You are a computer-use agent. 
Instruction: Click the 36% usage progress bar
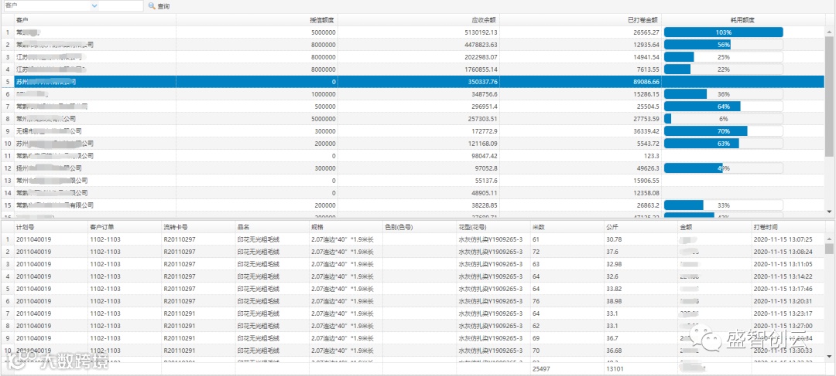724,94
